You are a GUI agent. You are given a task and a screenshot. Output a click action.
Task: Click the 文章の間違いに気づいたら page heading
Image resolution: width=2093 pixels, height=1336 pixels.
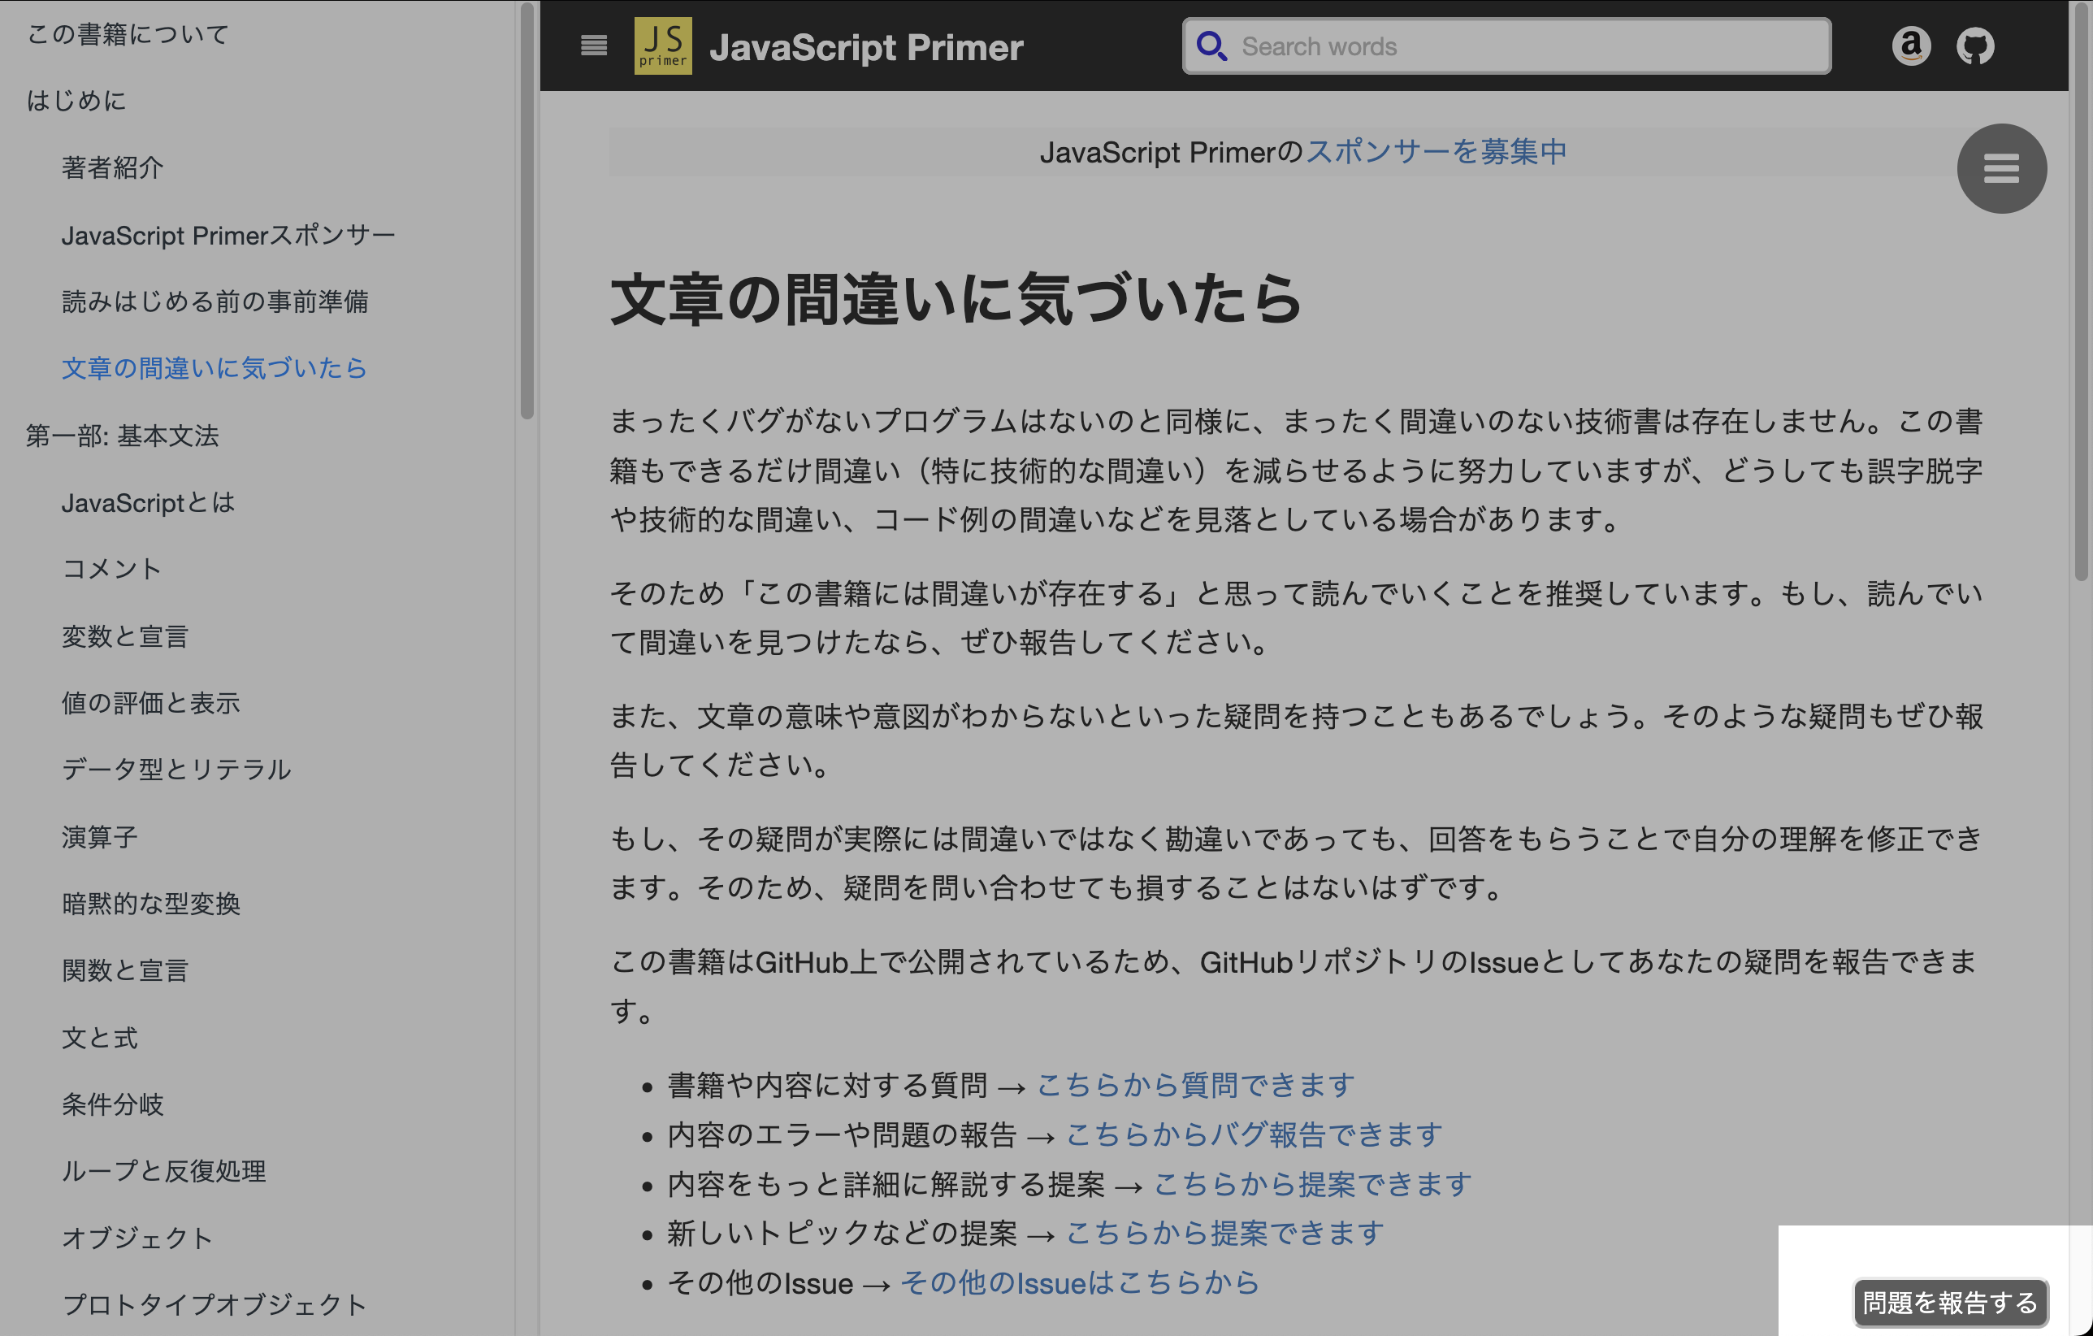point(956,299)
